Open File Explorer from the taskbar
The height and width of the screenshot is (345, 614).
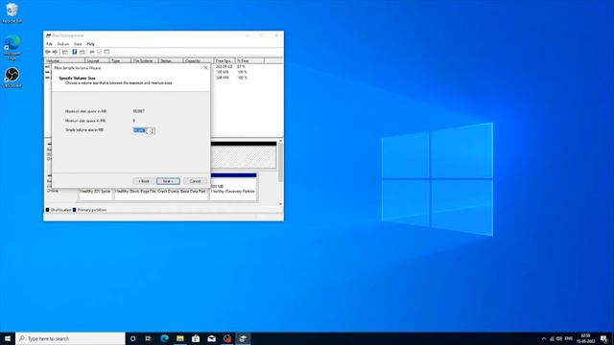[x=180, y=338]
